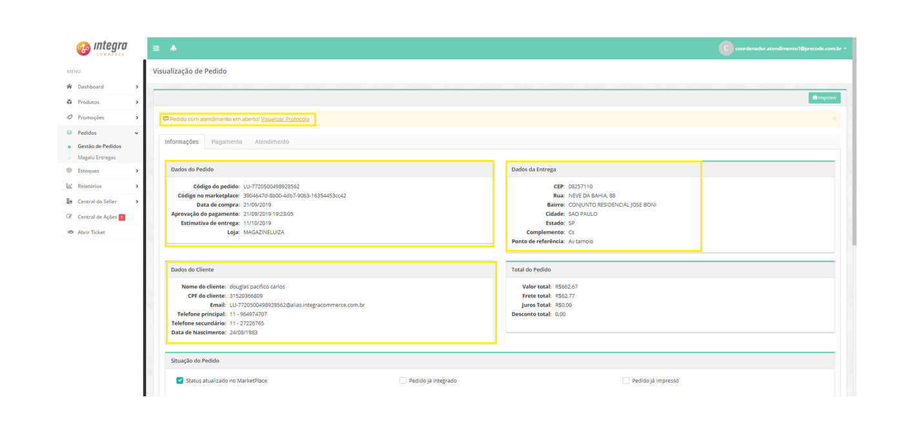Click the Pedidos layers icon
This screenshot has width=914, height=433.
point(70,133)
